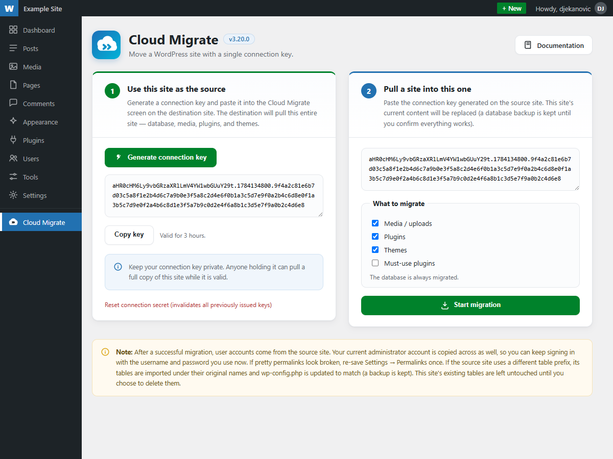Open Comments in sidebar
613x459 pixels.
tap(41, 104)
